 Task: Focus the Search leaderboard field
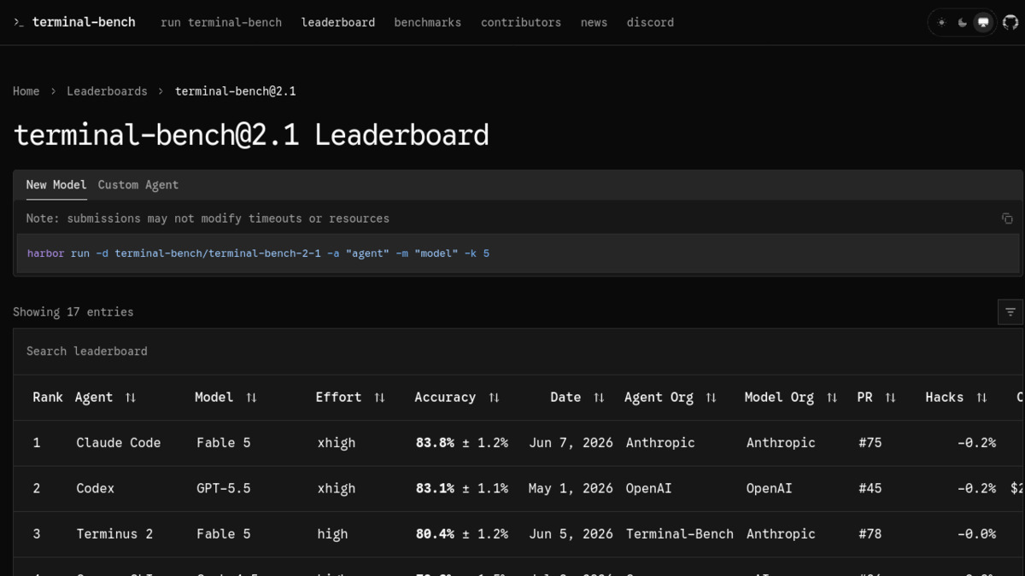tap(518, 352)
